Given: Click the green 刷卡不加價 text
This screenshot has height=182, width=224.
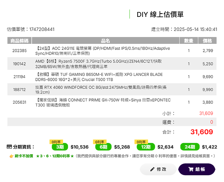Looking at the screenshot, I should tap(24, 156).
